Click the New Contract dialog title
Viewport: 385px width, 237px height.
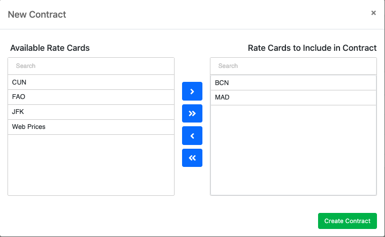point(37,14)
